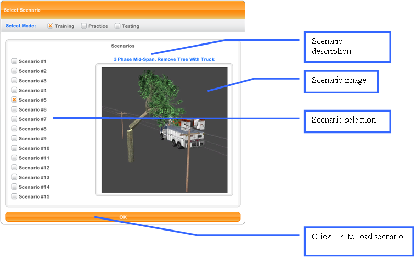Image resolution: width=416 pixels, height=263 pixels.
Task: Check the Scenario #1 box
Action: [x=14, y=61]
